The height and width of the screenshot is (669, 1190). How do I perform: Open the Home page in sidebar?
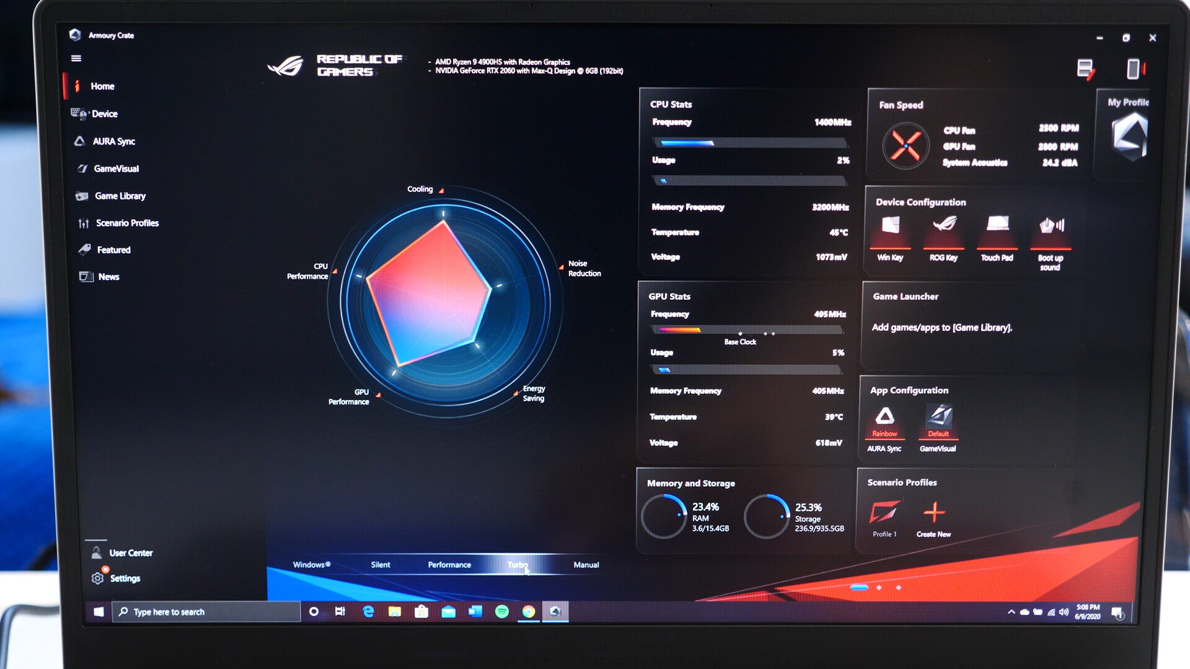[x=102, y=86]
